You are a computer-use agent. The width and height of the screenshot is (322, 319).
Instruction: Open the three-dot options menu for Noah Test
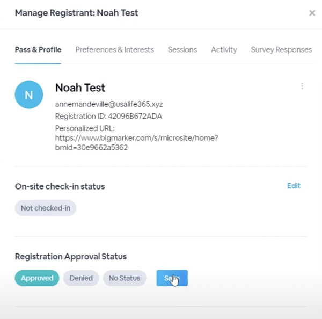pos(302,86)
